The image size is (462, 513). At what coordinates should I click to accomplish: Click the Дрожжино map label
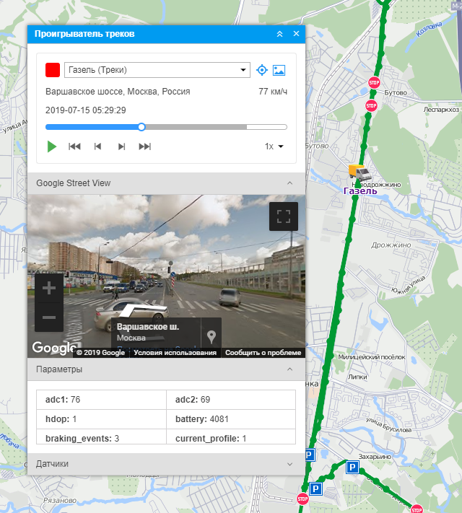[391, 245]
